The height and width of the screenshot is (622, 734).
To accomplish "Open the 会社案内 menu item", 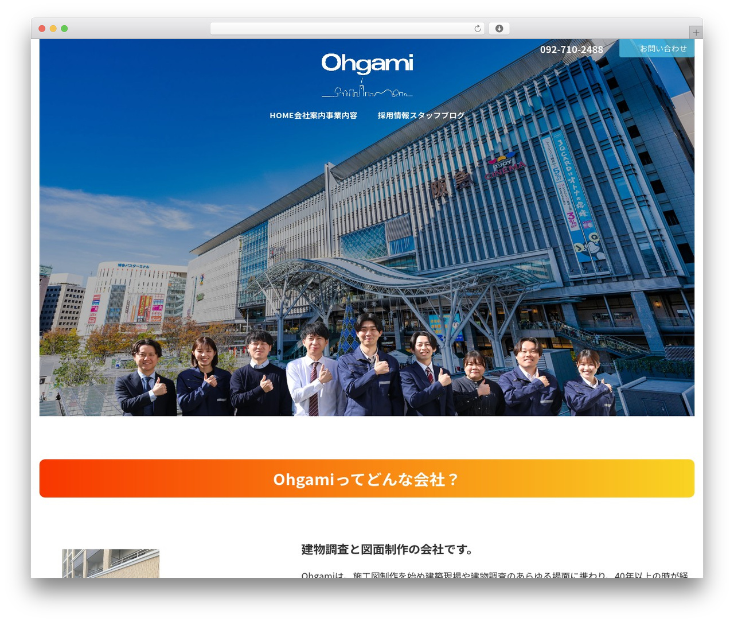I will click(310, 115).
